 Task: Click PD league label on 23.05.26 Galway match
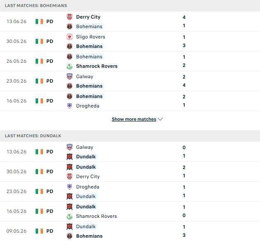pyautogui.click(x=50, y=81)
